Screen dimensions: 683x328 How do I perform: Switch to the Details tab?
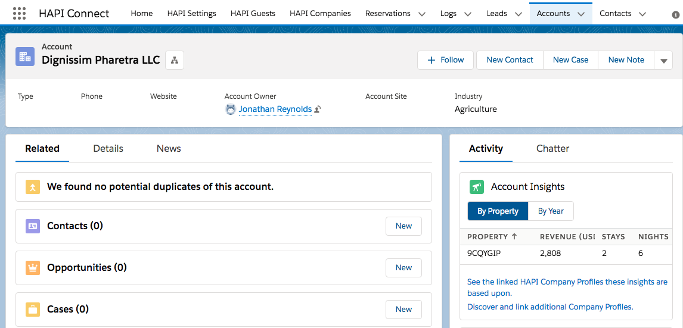[108, 149]
